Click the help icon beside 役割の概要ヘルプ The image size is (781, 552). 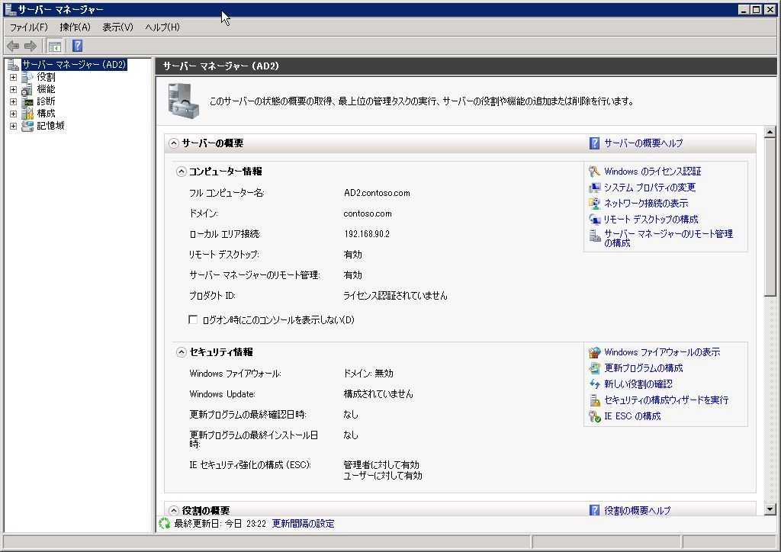coord(594,510)
